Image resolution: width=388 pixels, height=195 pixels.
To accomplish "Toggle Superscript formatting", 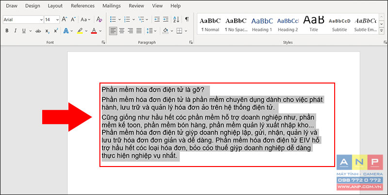I will 56,31.
